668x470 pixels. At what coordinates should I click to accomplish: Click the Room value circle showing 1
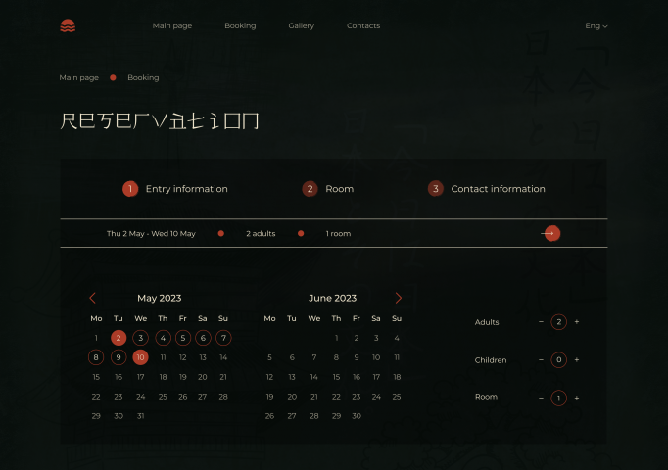pos(559,399)
